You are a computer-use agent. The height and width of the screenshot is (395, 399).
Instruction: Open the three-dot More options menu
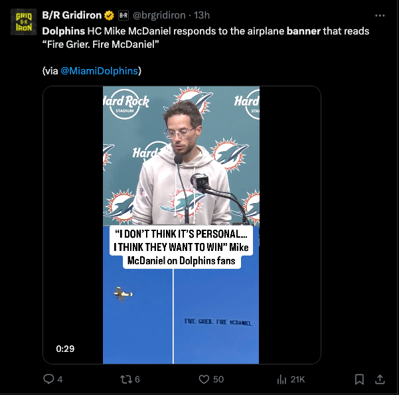click(380, 15)
